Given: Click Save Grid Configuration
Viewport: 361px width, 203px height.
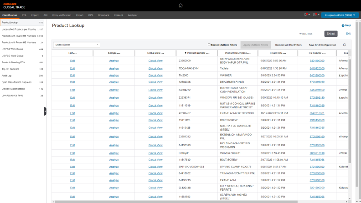Looking at the screenshot, I should (322, 45).
